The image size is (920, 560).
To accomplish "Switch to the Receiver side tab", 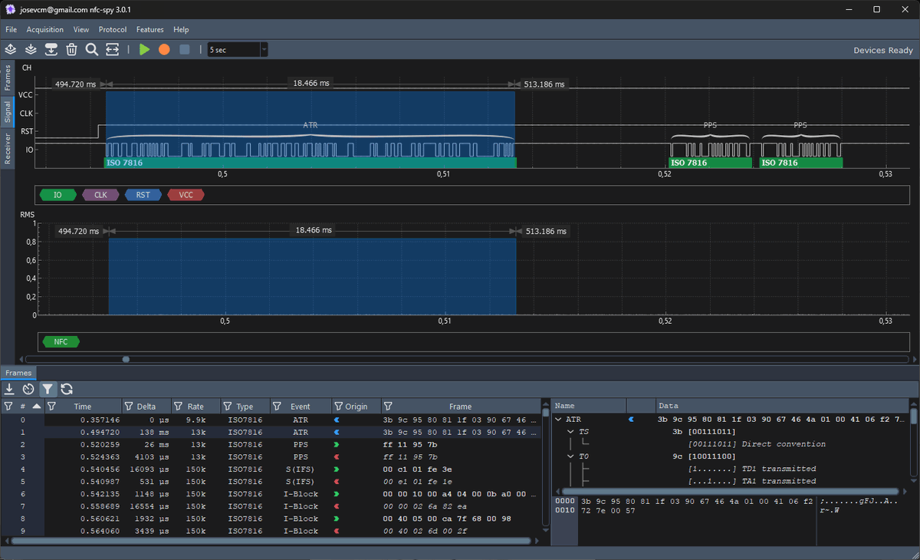I will coord(8,148).
